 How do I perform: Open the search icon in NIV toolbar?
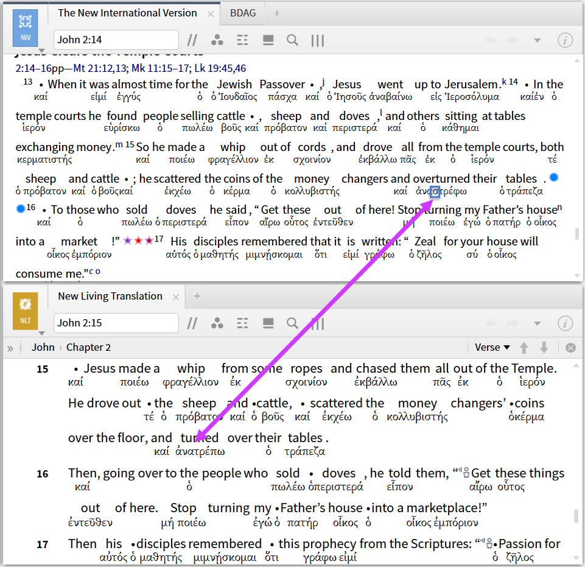pos(292,40)
